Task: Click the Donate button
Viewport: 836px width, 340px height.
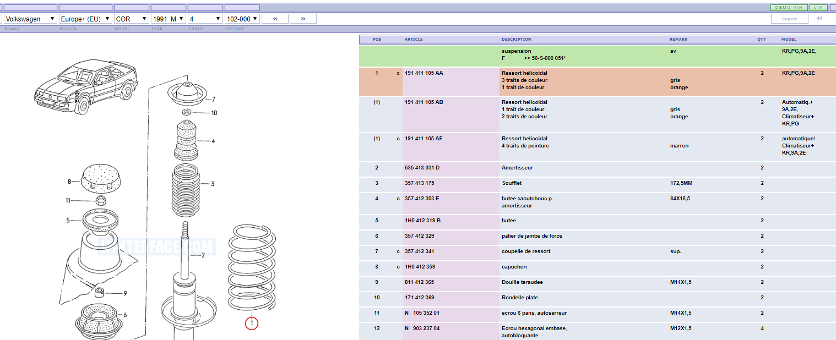Action: tap(789, 19)
